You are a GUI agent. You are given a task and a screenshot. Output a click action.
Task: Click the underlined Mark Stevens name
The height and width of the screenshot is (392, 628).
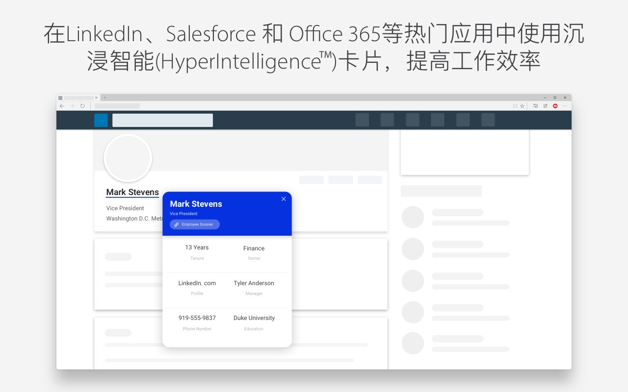click(x=132, y=192)
